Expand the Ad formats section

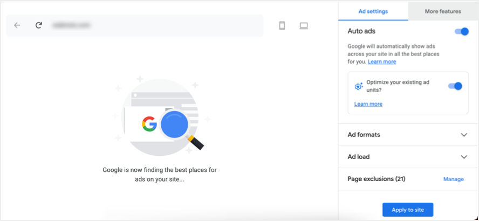(408, 135)
